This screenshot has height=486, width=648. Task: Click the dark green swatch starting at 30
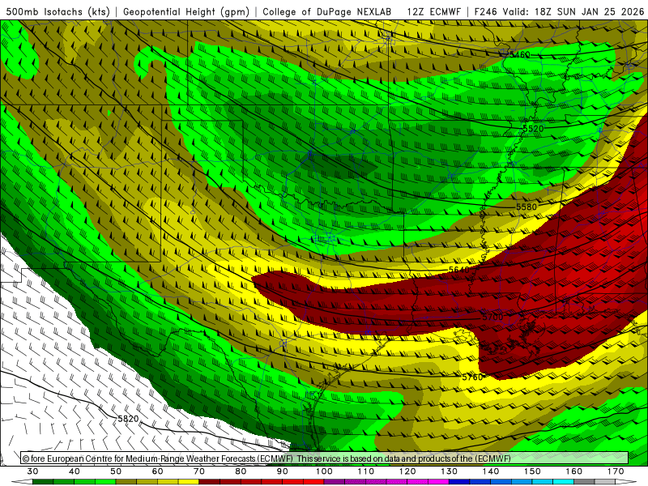coord(43,482)
